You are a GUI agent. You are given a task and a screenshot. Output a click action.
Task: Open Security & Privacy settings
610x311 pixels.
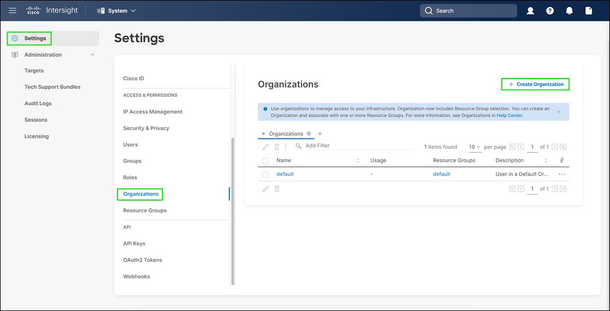coord(146,128)
